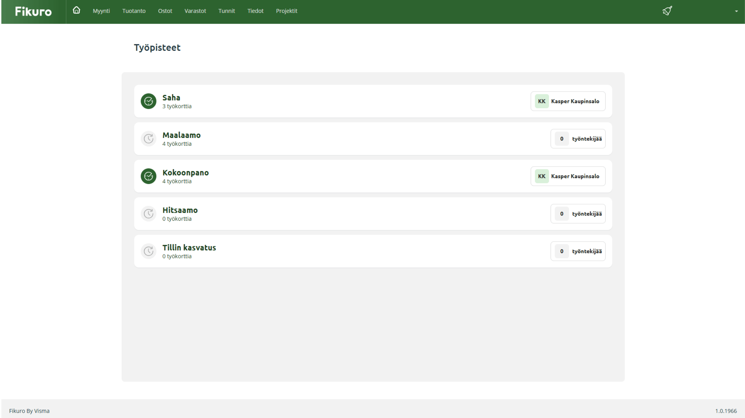Click the green status icon for Kokoonpano

click(x=148, y=176)
